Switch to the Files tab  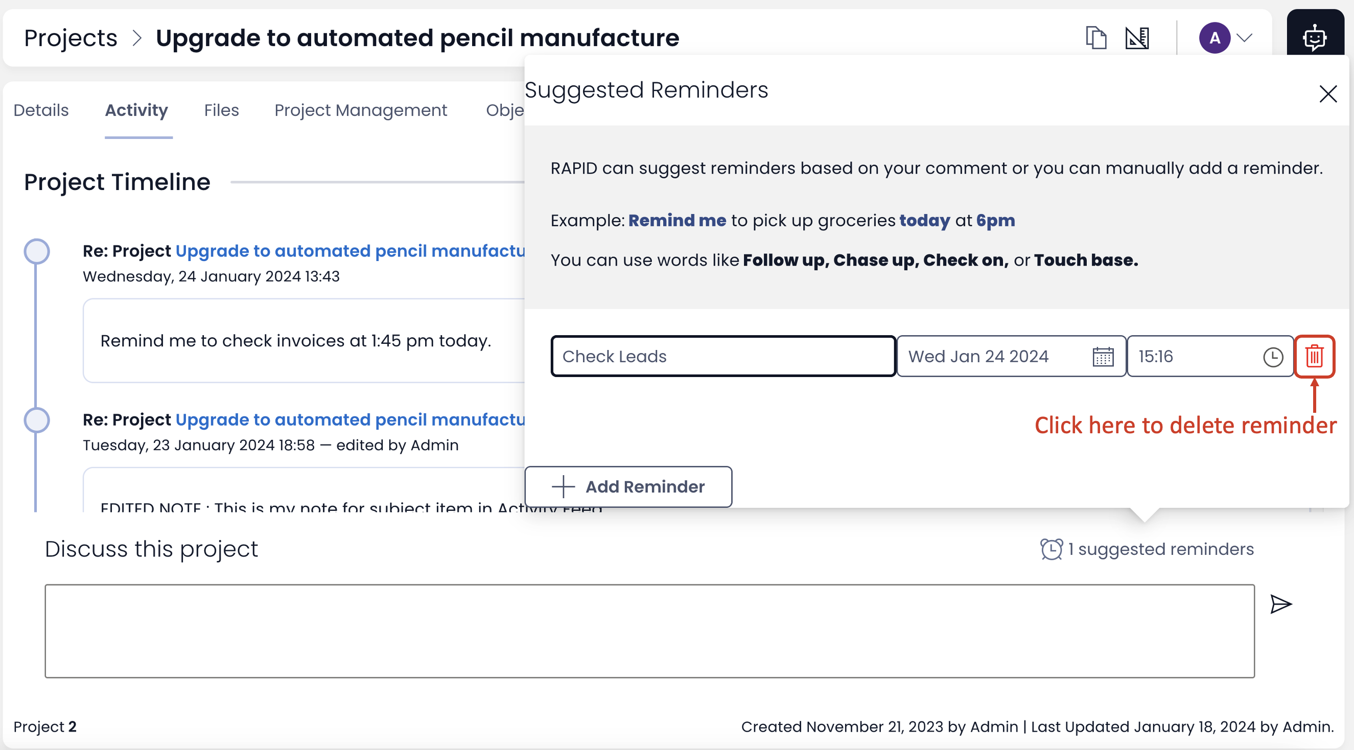point(221,110)
